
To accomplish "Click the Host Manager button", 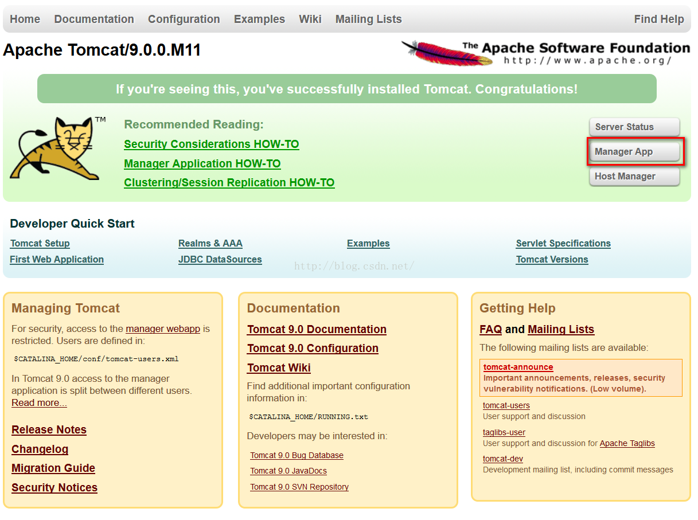I will [634, 177].
